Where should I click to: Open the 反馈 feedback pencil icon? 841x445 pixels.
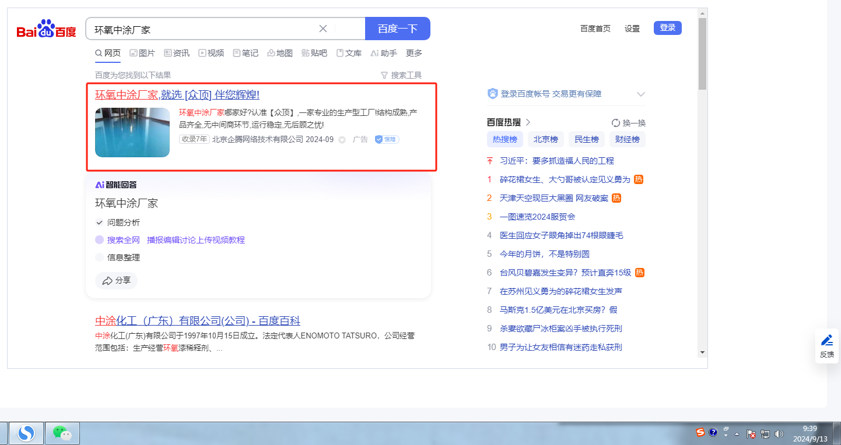coord(826,340)
